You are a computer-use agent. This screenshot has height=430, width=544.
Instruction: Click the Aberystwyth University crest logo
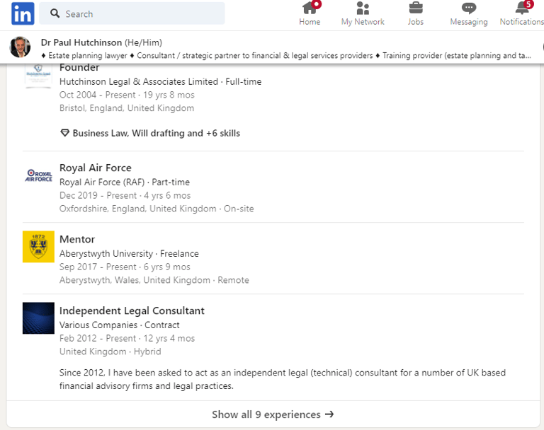(38, 247)
